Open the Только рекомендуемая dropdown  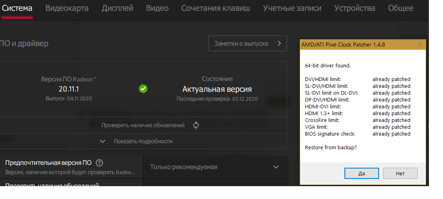(215, 167)
